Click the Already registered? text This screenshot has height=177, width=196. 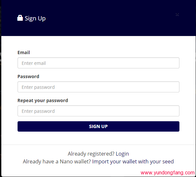91,154
